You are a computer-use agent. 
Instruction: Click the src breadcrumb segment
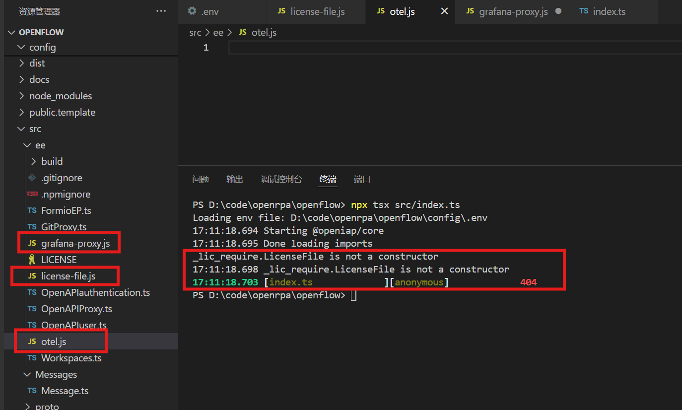(195, 32)
